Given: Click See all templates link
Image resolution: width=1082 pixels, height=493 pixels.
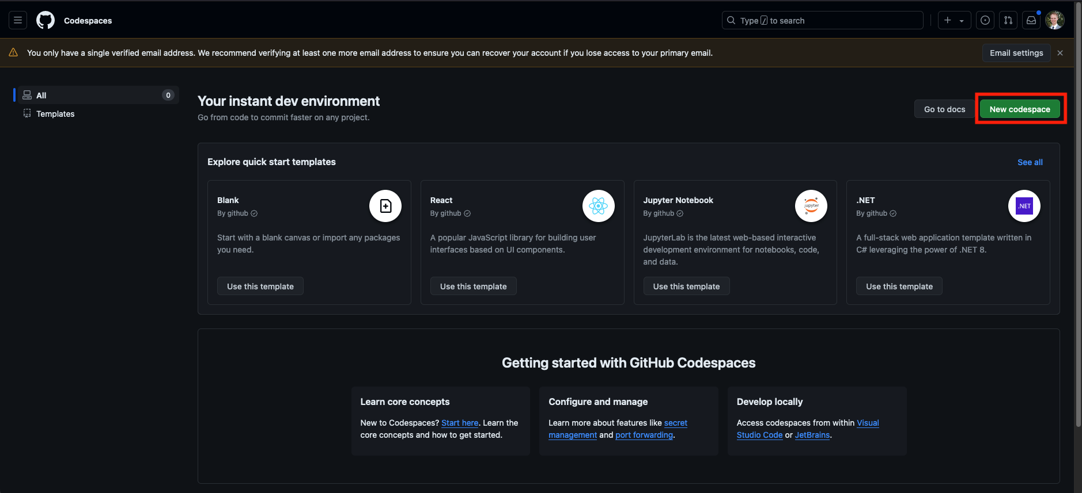Looking at the screenshot, I should click(x=1030, y=162).
